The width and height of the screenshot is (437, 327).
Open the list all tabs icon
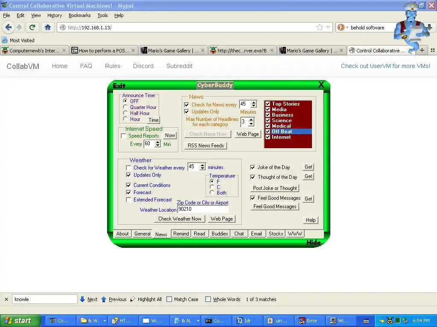point(433,50)
